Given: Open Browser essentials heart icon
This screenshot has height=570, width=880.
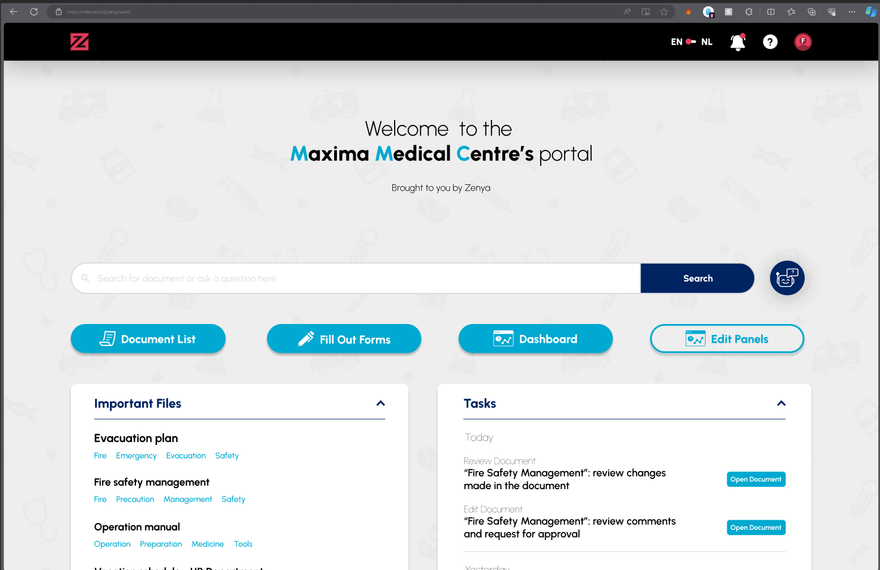Looking at the screenshot, I should pyautogui.click(x=832, y=11).
